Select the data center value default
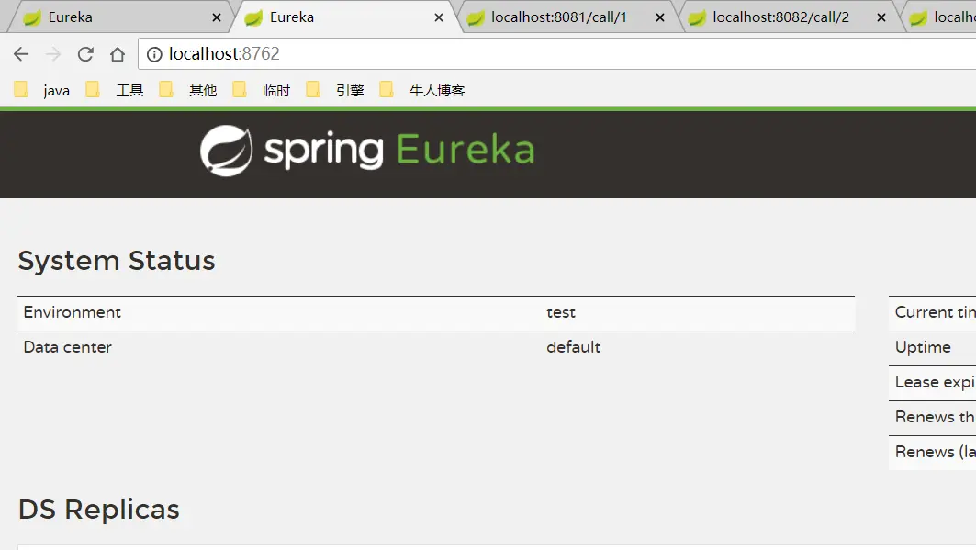This screenshot has width=976, height=550. pyautogui.click(x=573, y=347)
